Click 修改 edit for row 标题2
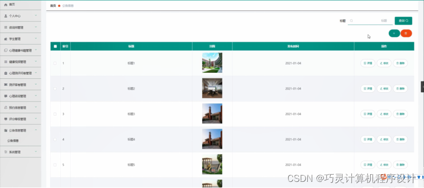Screen dimensions: 424x188 (384, 89)
